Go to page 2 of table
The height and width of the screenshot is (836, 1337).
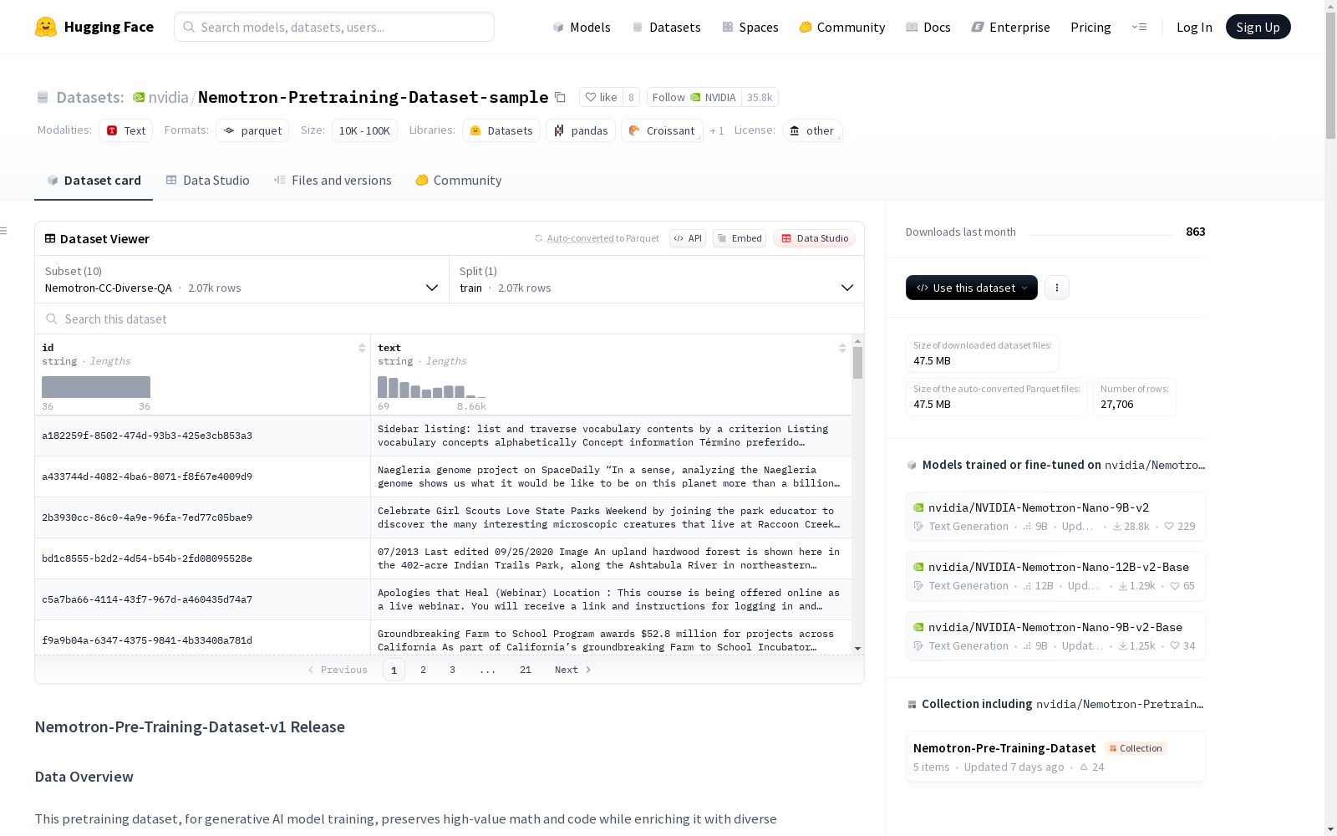[424, 670]
